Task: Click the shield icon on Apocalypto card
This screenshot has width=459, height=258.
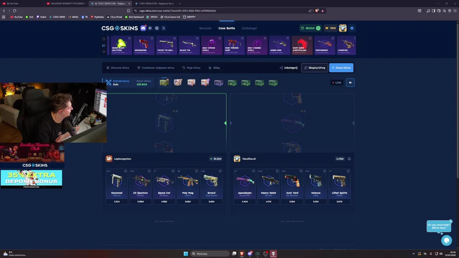Action: 254,171
